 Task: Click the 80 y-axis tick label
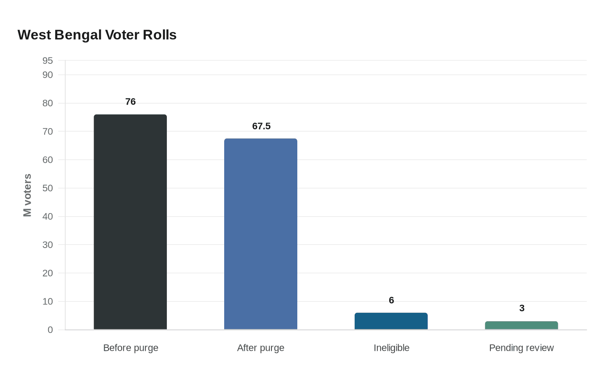coord(48,103)
